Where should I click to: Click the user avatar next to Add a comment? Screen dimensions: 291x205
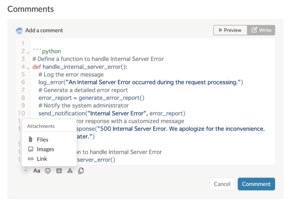click(x=19, y=31)
